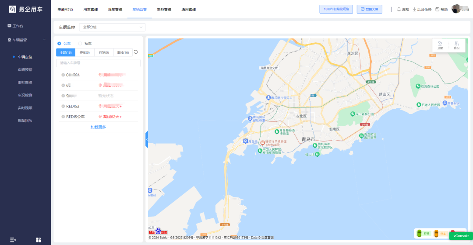Click 青岛站 map marker
The height and width of the screenshot is (245, 473).
(x=246, y=141)
